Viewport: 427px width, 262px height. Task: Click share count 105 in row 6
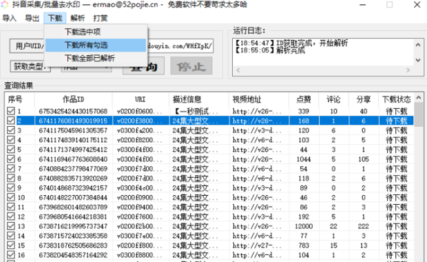pyautogui.click(x=364, y=159)
